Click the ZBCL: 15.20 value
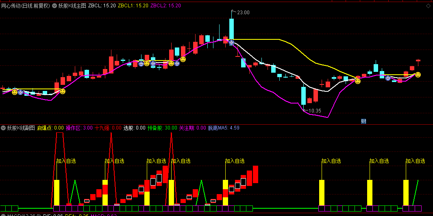 click(102, 6)
